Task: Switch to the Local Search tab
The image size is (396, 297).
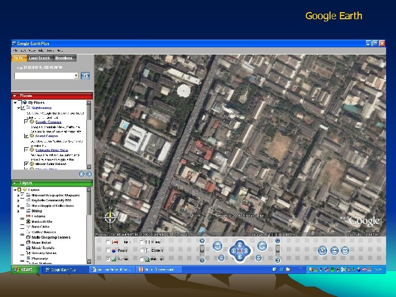Action: coord(39,58)
